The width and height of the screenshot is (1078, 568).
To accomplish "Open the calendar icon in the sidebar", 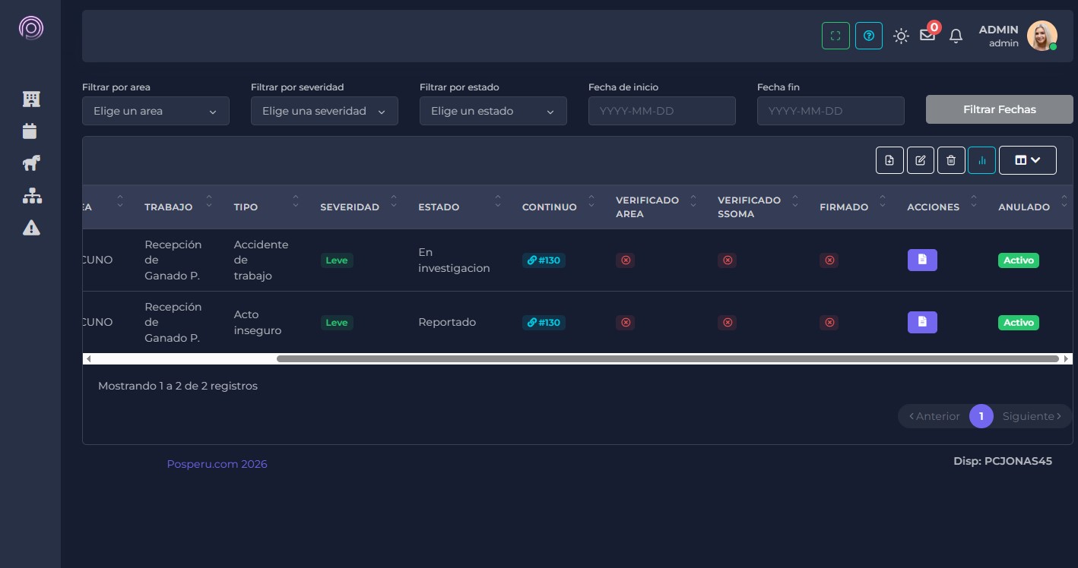I will point(30,131).
